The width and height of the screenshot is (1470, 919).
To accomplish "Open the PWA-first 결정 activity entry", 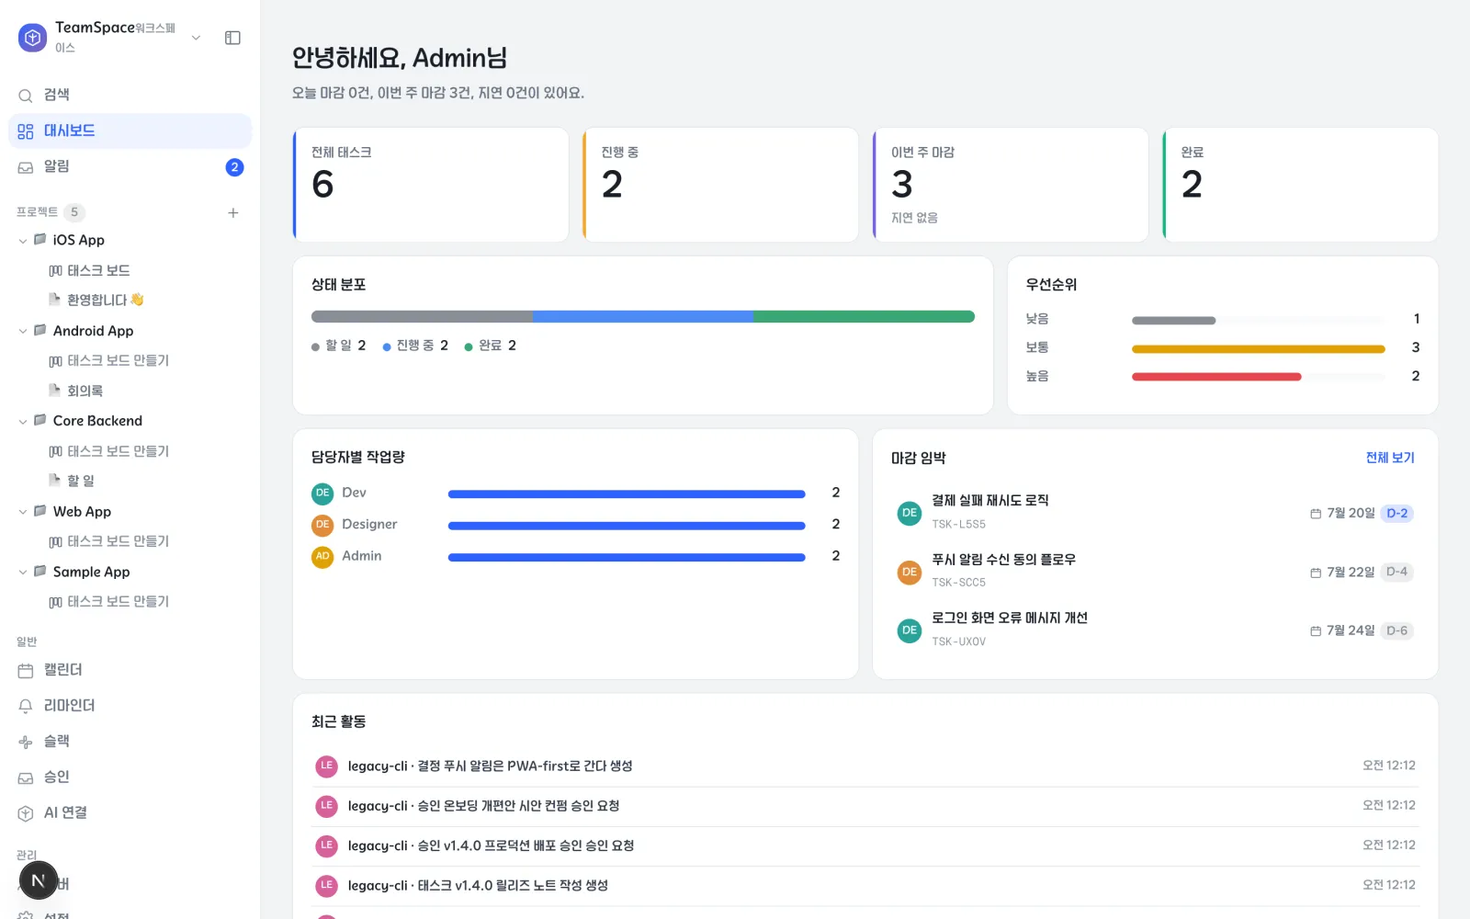I will click(865, 766).
